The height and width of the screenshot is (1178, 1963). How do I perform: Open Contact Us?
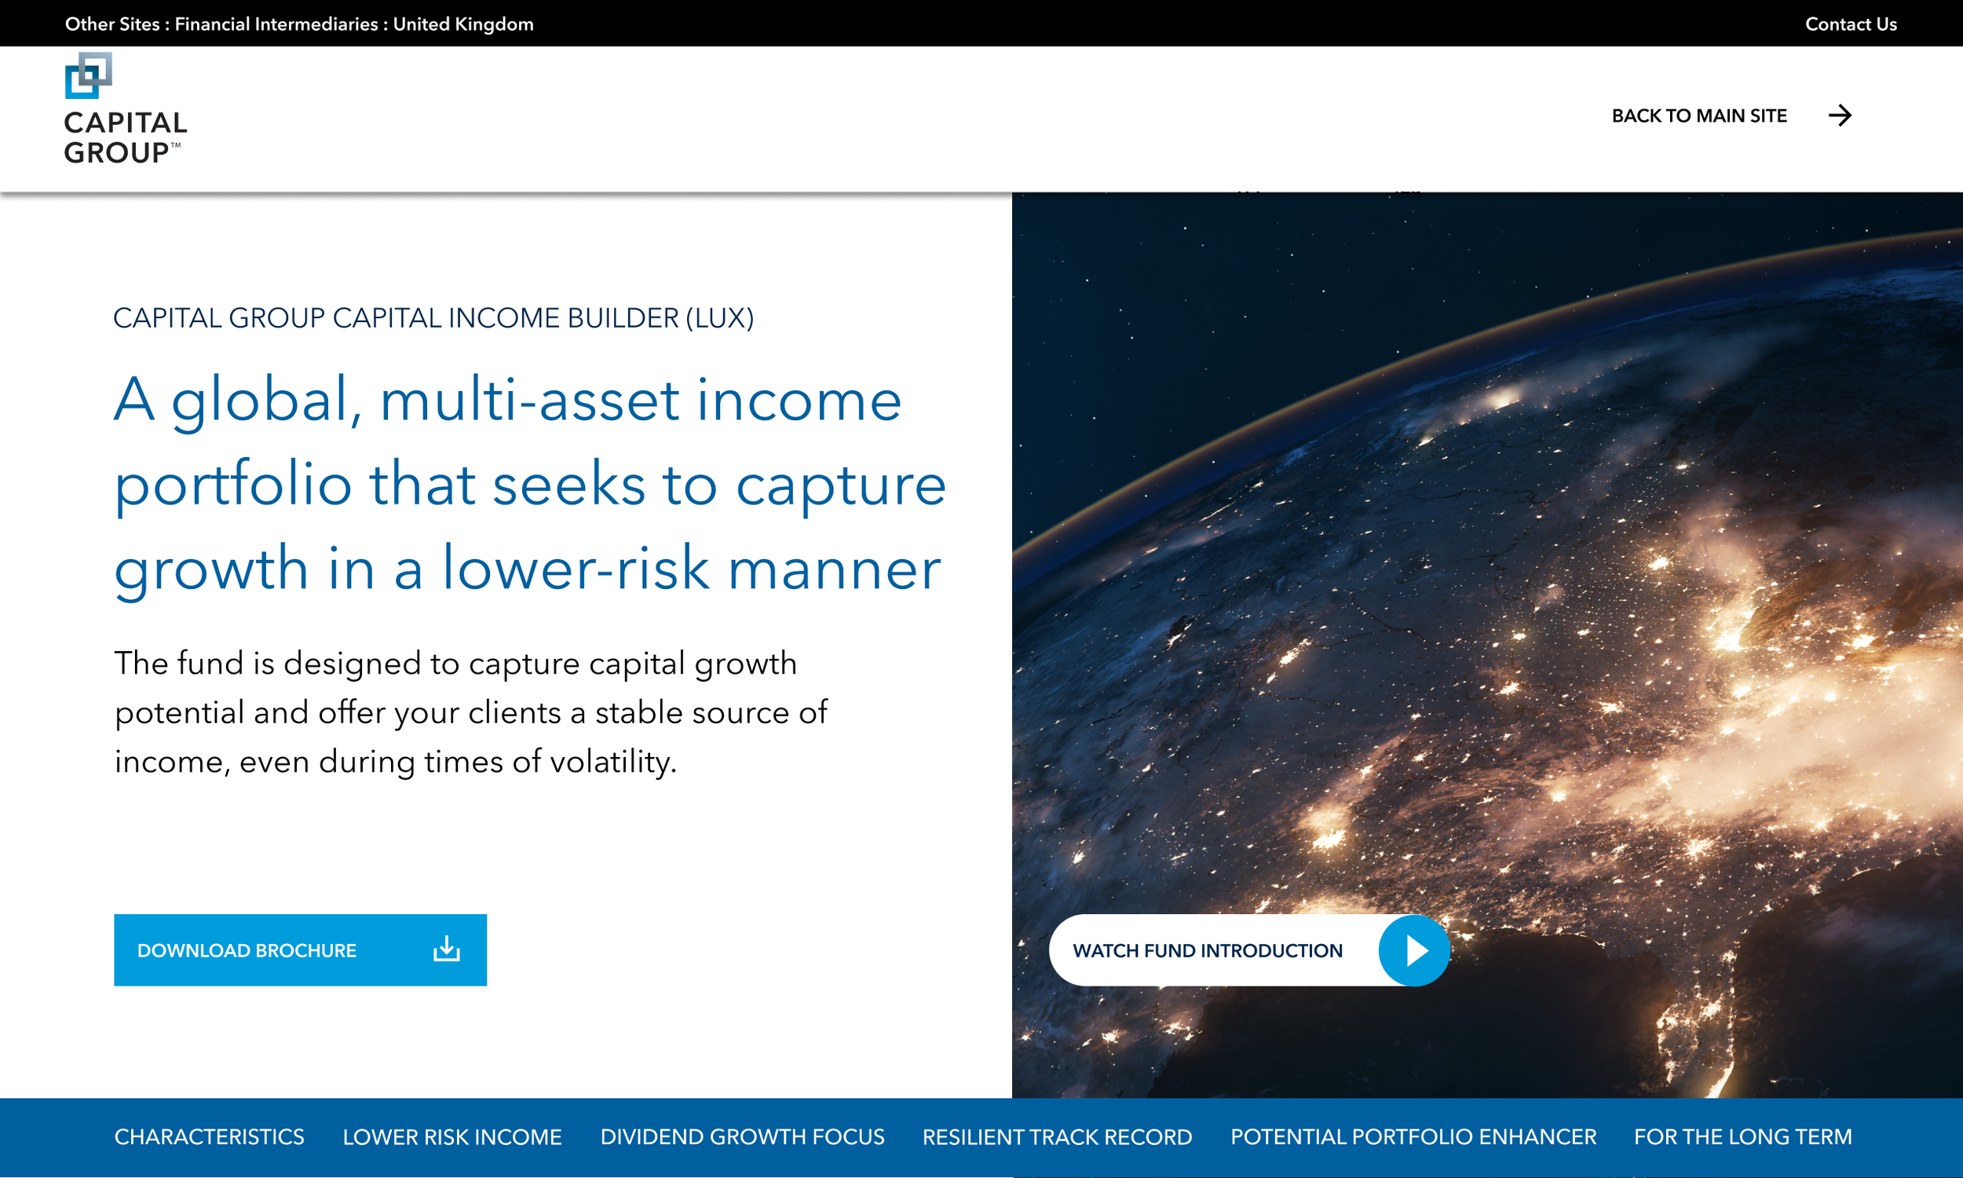click(x=1852, y=24)
